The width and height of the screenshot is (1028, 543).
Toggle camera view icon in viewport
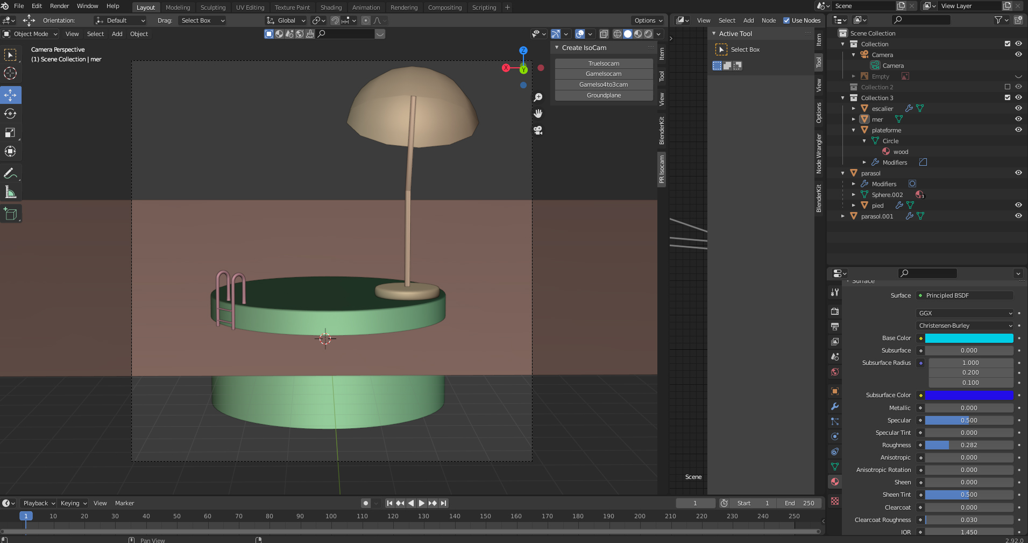click(537, 130)
